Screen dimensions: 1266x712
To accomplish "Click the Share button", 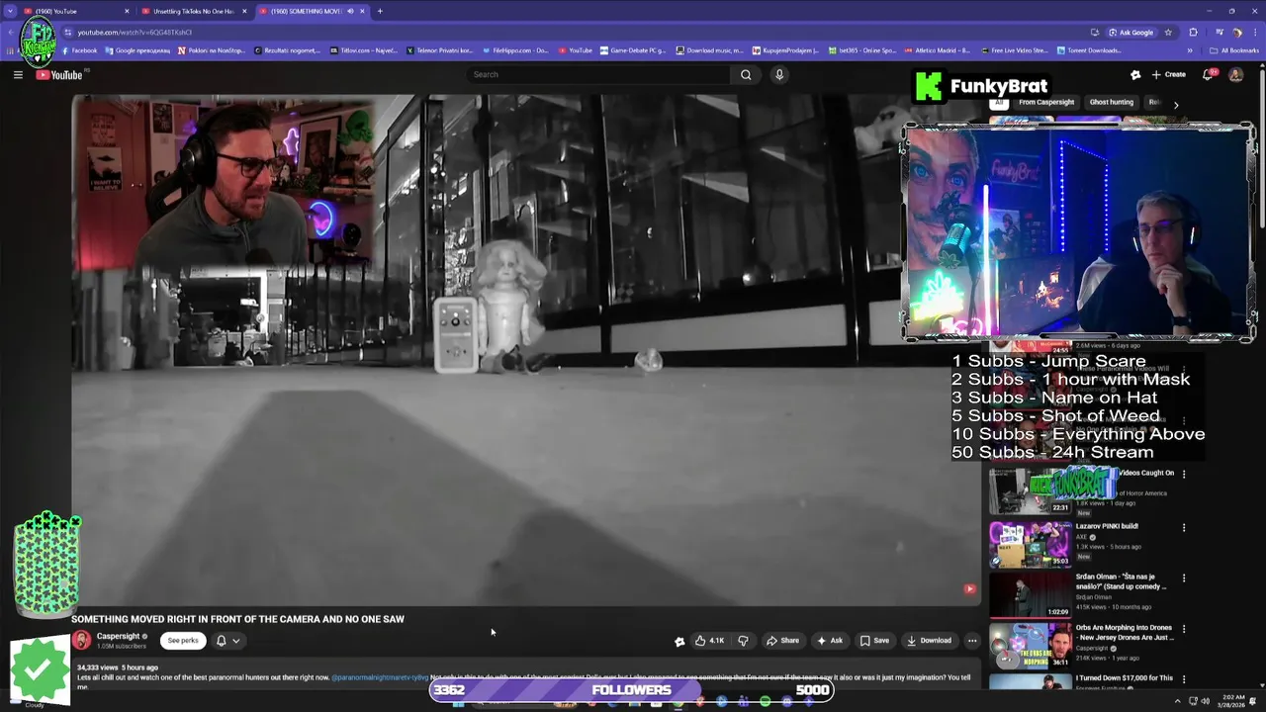I will point(782,641).
